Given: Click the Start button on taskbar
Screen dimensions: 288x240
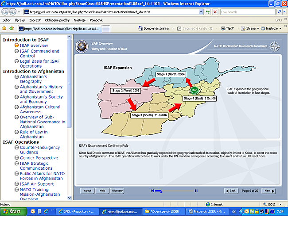Looking at the screenshot, I should (x=12, y=212).
